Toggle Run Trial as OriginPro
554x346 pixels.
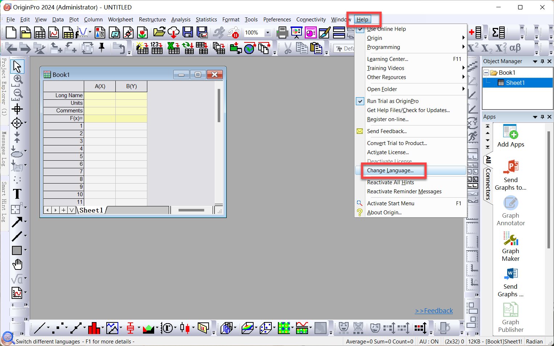[393, 101]
